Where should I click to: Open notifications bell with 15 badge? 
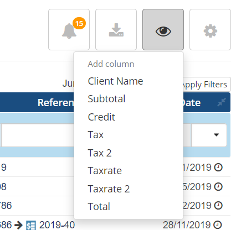coord(69,29)
